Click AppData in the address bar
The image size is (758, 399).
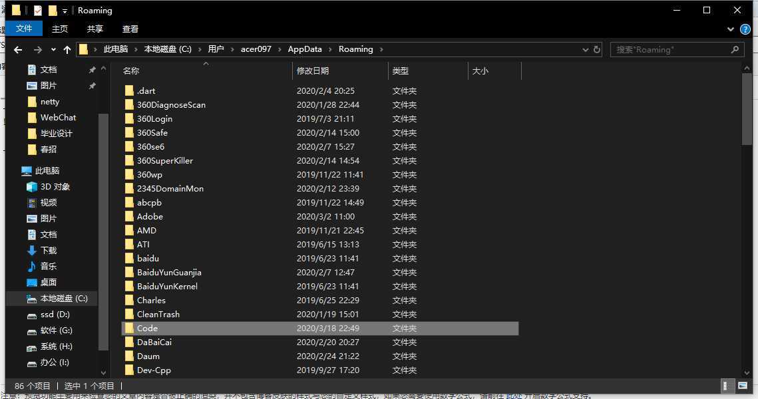click(305, 49)
